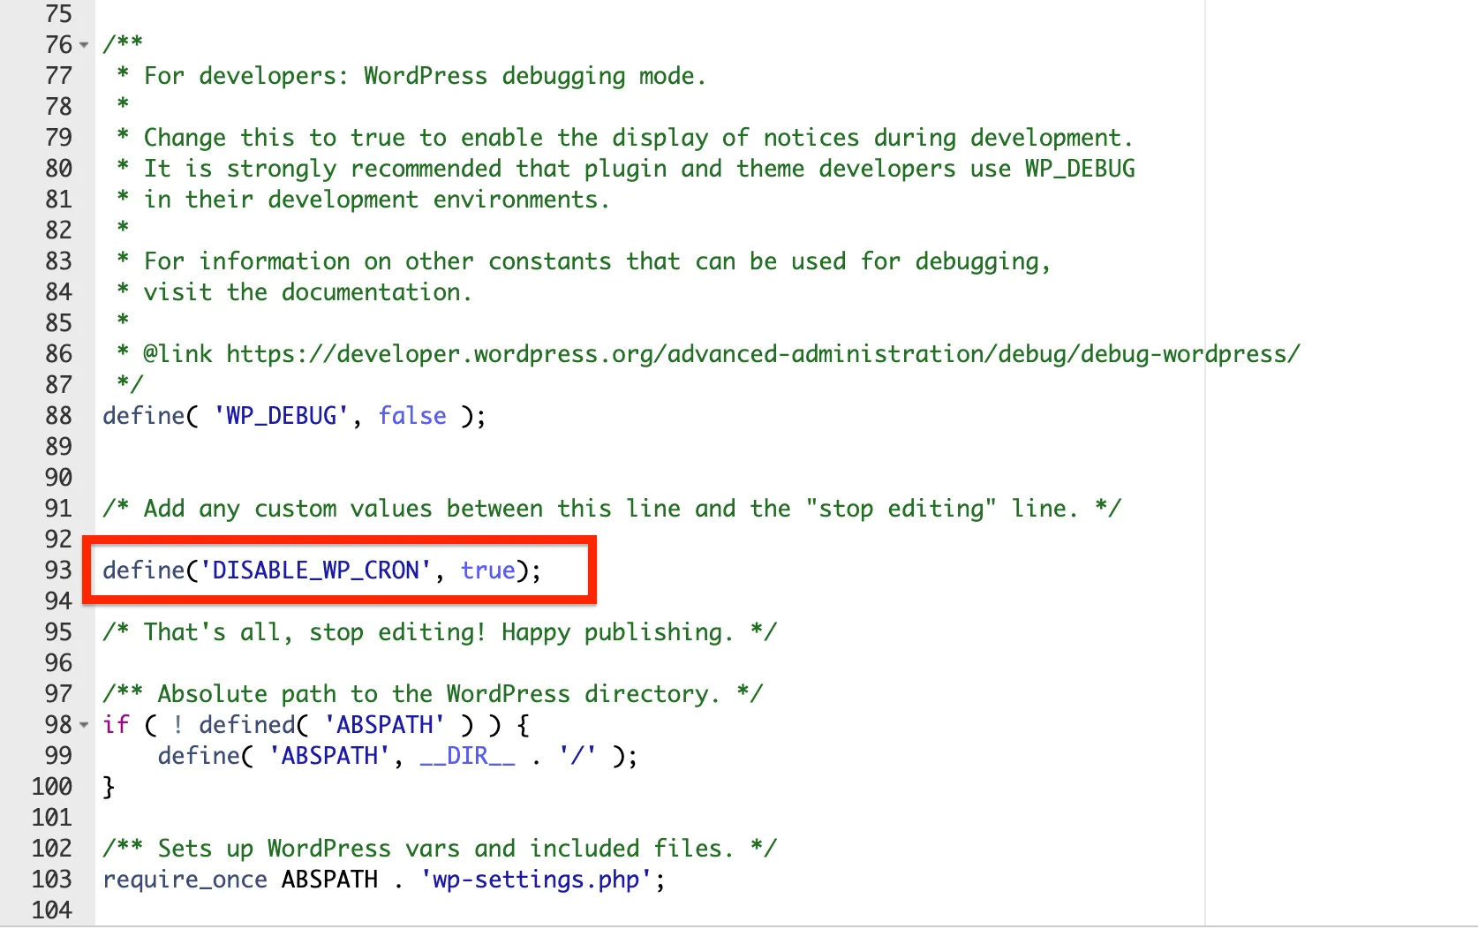
Task: Click the 'true' value in DISABLE_WP_CRON define
Action: pos(487,570)
